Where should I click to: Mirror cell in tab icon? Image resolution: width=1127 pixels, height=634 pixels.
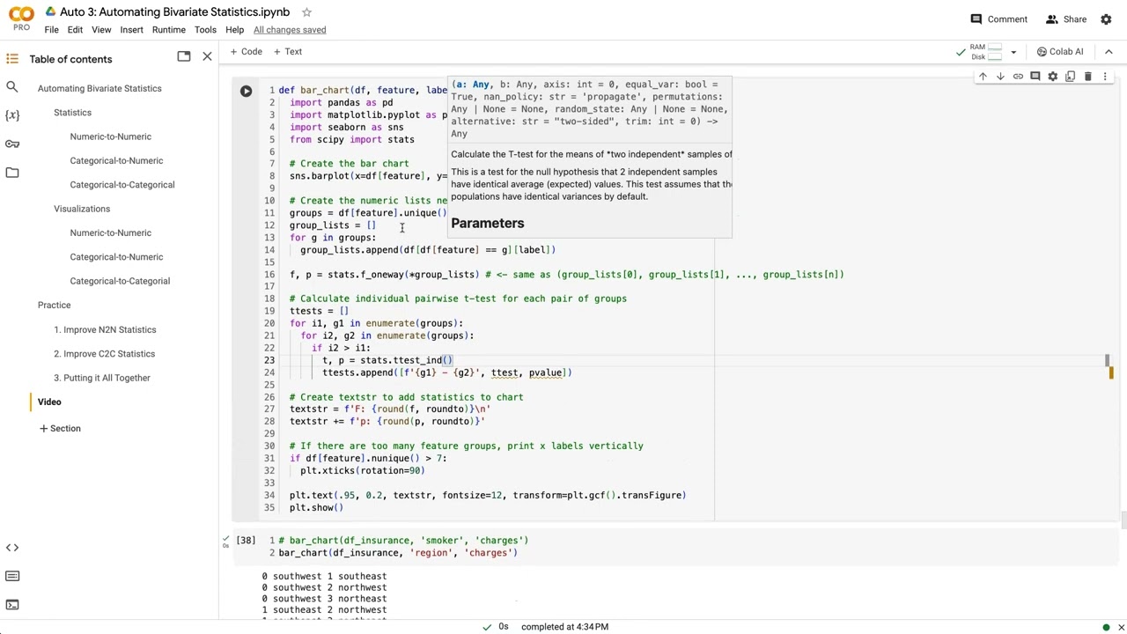[1071, 77]
